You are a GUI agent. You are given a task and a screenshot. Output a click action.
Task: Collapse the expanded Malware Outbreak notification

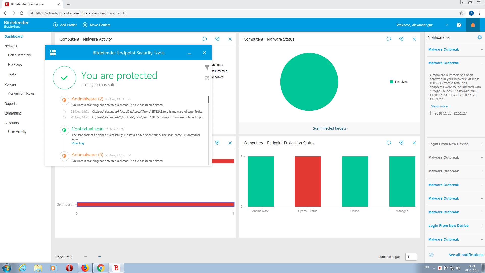point(482,63)
